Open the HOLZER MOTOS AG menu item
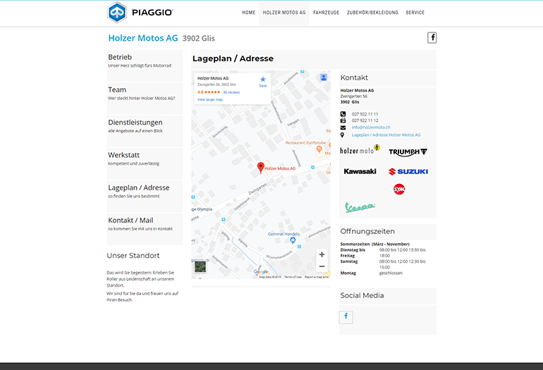This screenshot has height=370, width=543. click(x=284, y=13)
